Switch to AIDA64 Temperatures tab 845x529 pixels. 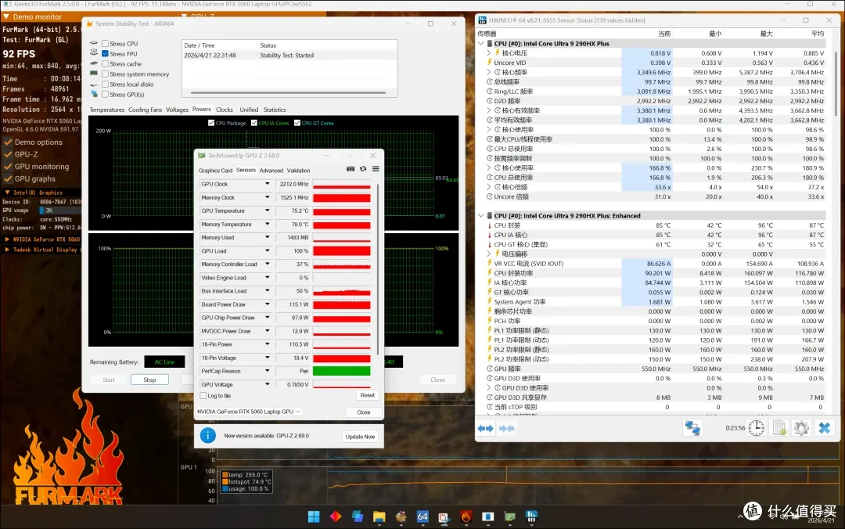[x=106, y=110]
